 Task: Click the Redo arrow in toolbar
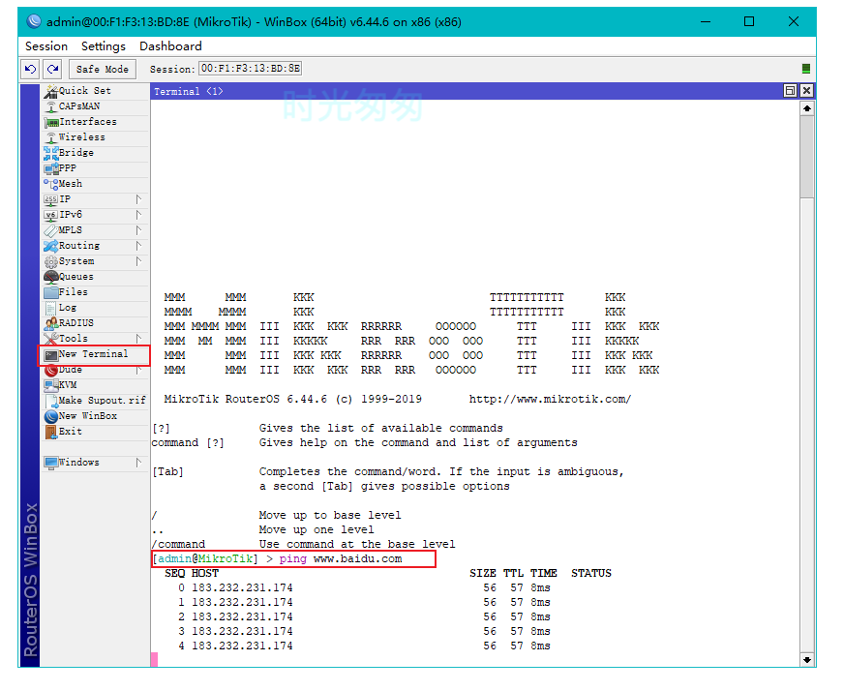click(x=52, y=69)
